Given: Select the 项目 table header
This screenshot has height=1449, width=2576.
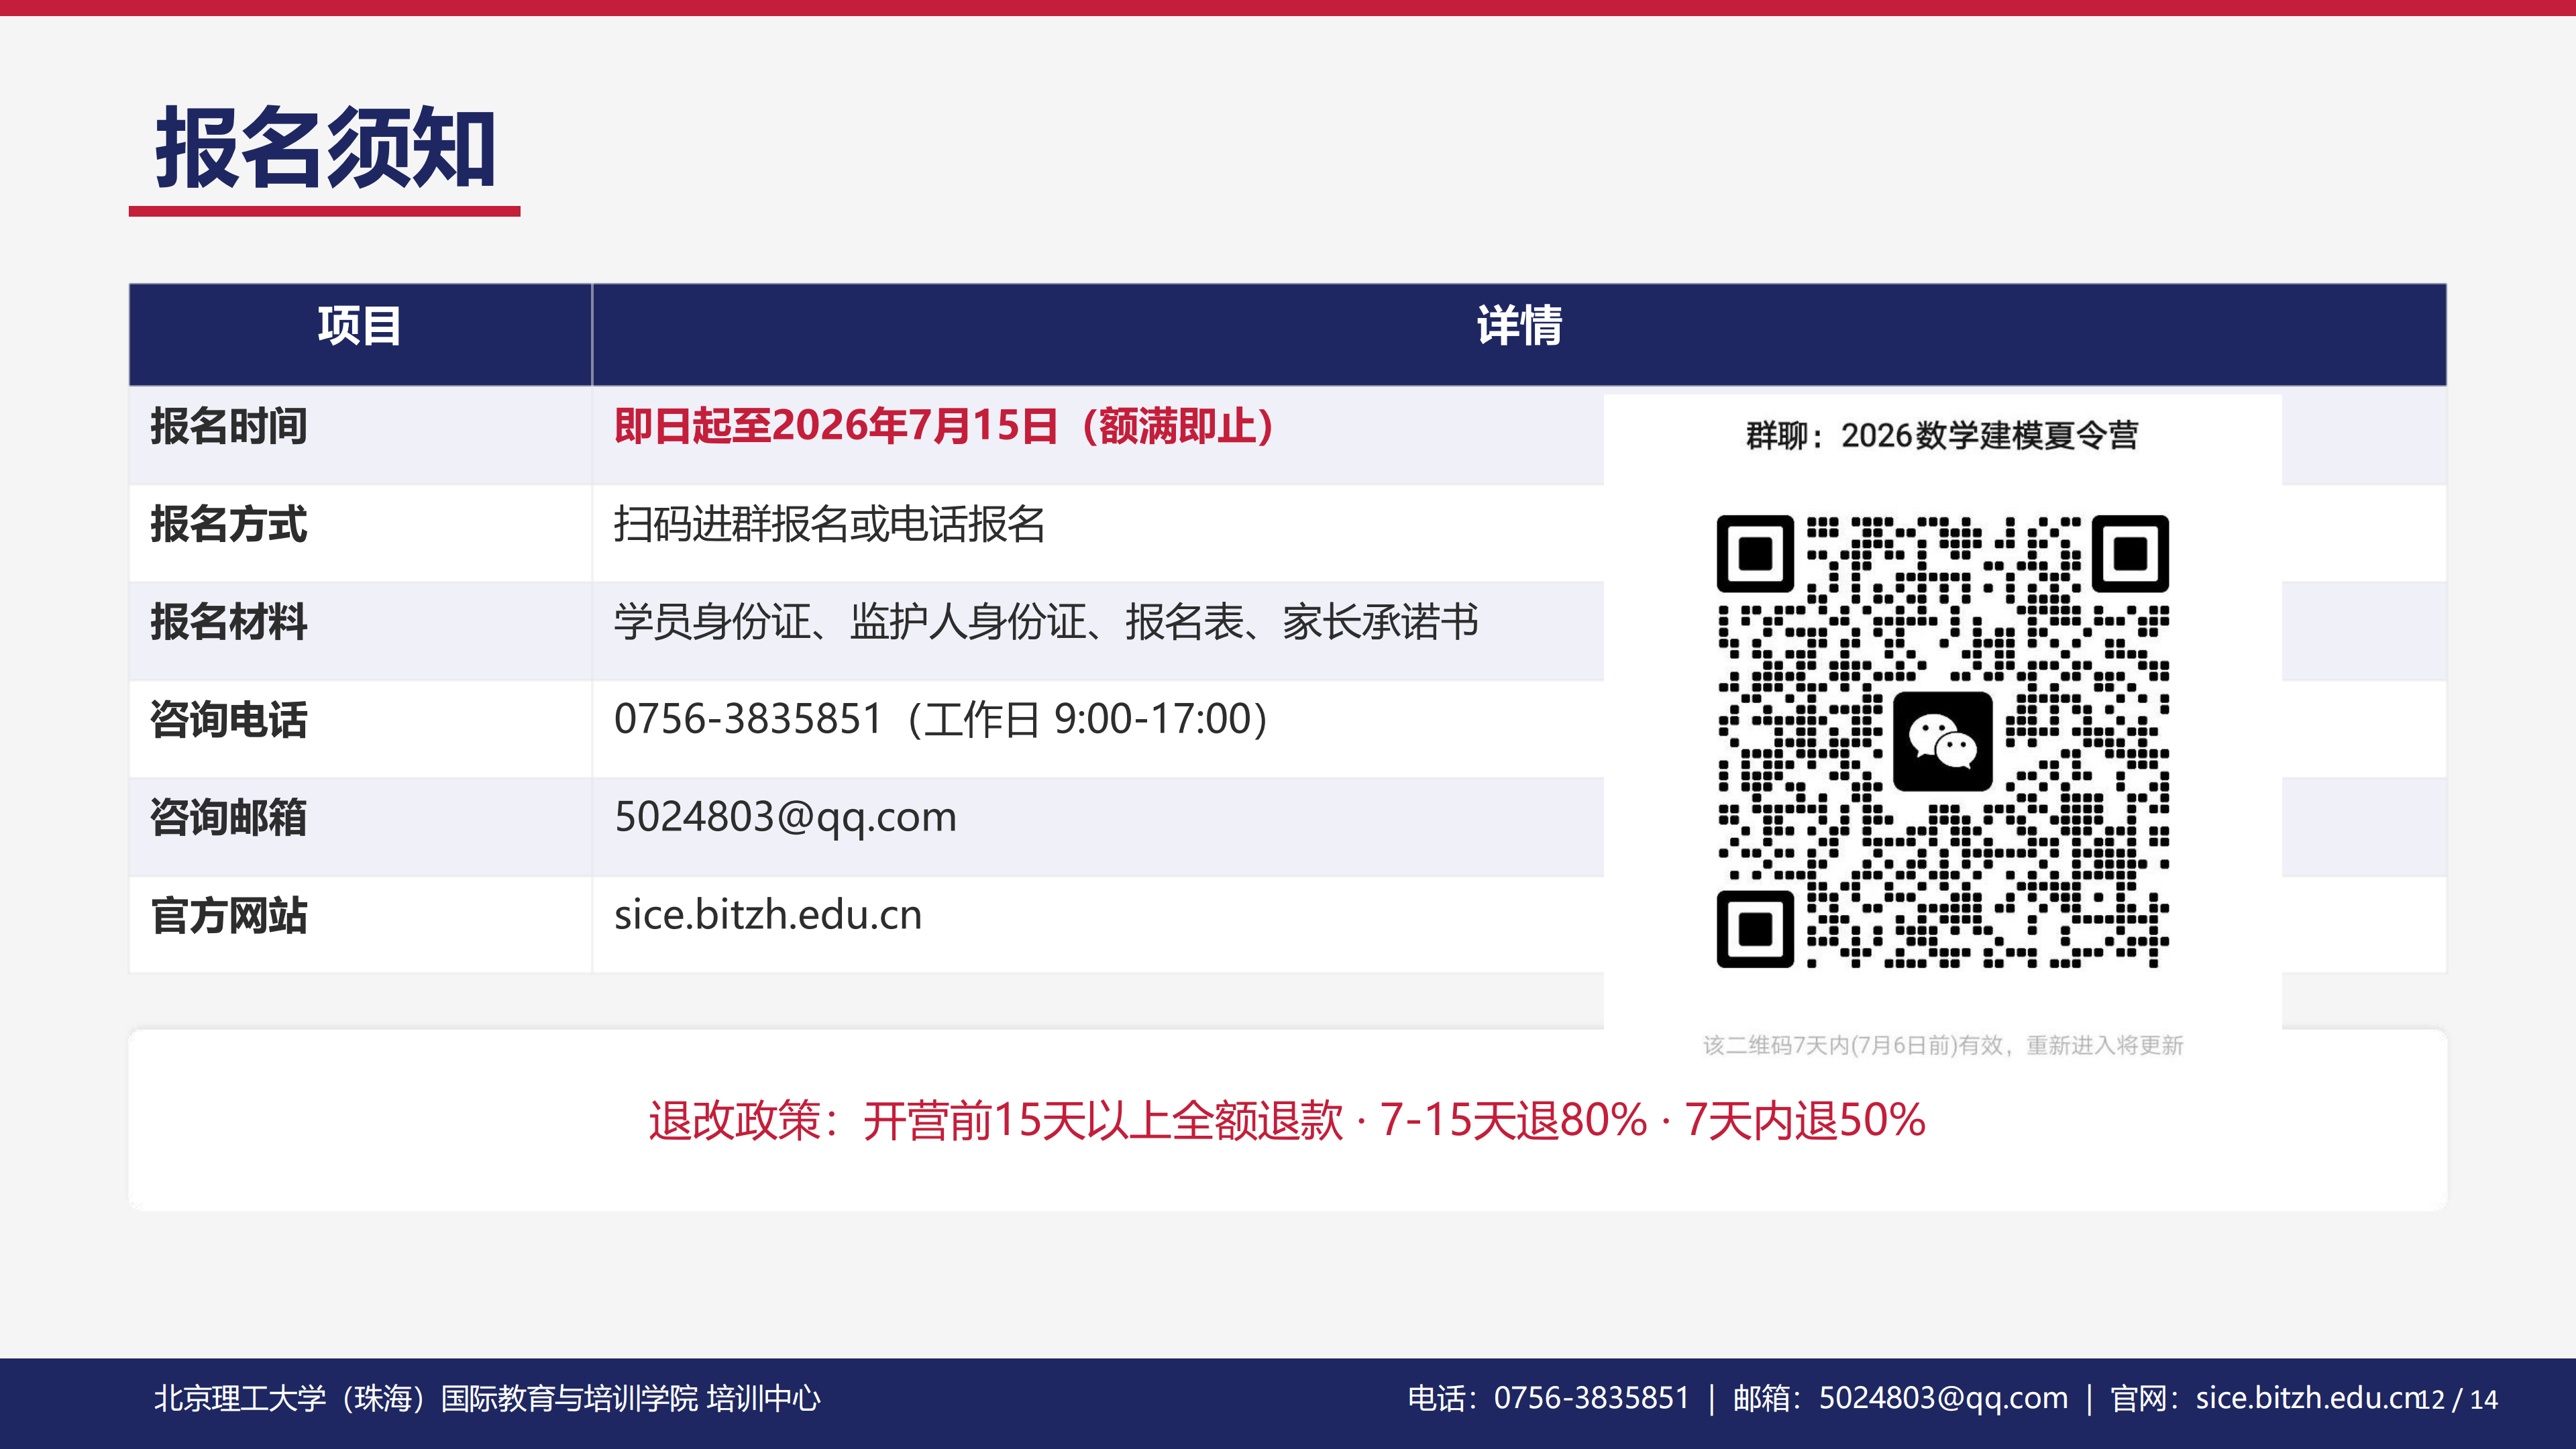Looking at the screenshot, I should pos(360,326).
